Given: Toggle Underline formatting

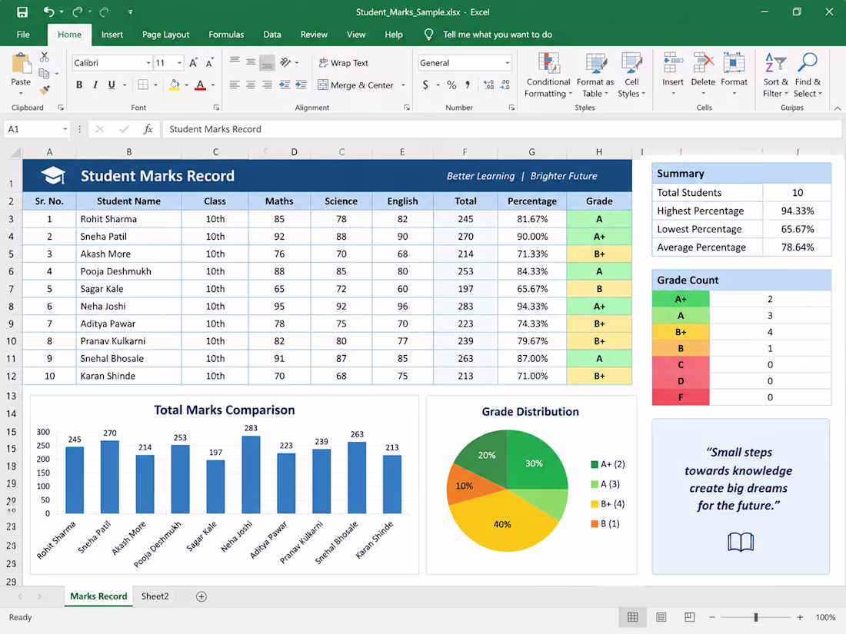Looking at the screenshot, I should [112, 85].
